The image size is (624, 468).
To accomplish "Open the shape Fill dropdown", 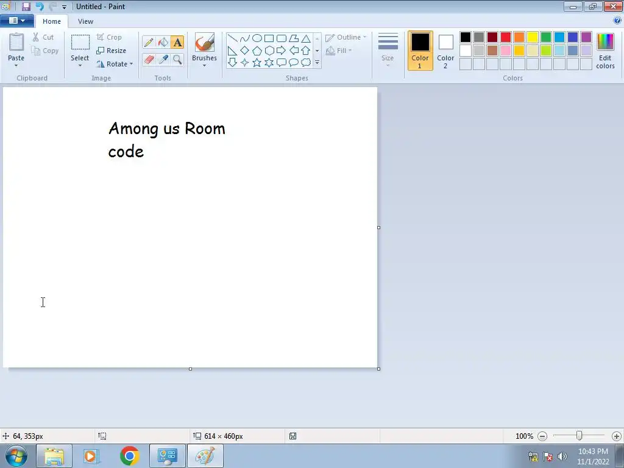I will pyautogui.click(x=339, y=51).
